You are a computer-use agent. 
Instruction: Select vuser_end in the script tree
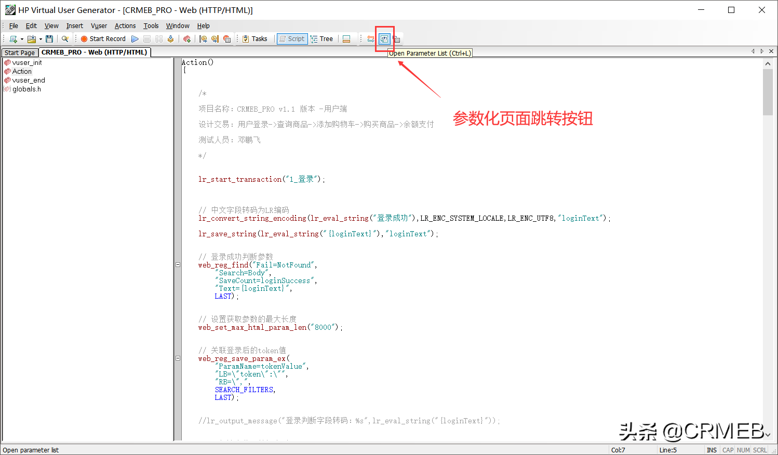[29, 80]
